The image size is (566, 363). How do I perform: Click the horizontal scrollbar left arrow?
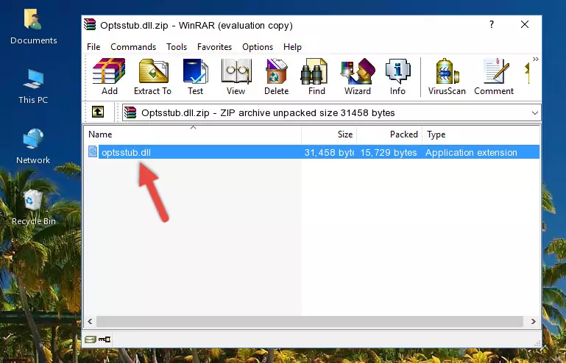(x=90, y=321)
